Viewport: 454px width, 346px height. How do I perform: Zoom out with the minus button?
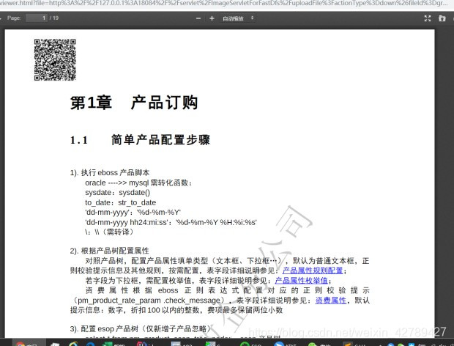pyautogui.click(x=198, y=18)
